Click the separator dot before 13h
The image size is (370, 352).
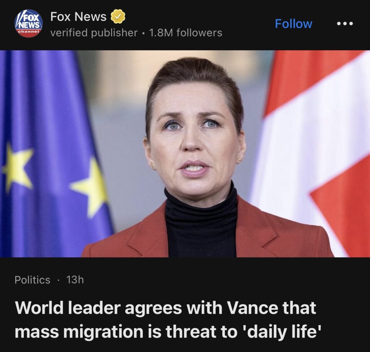(58, 280)
